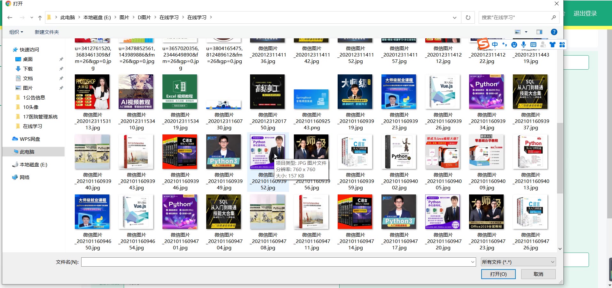
Task: Change view layout icon
Action: [518, 32]
